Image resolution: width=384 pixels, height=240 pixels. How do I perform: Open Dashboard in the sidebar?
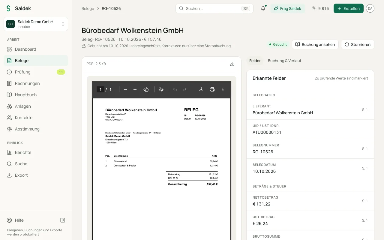[36, 49]
